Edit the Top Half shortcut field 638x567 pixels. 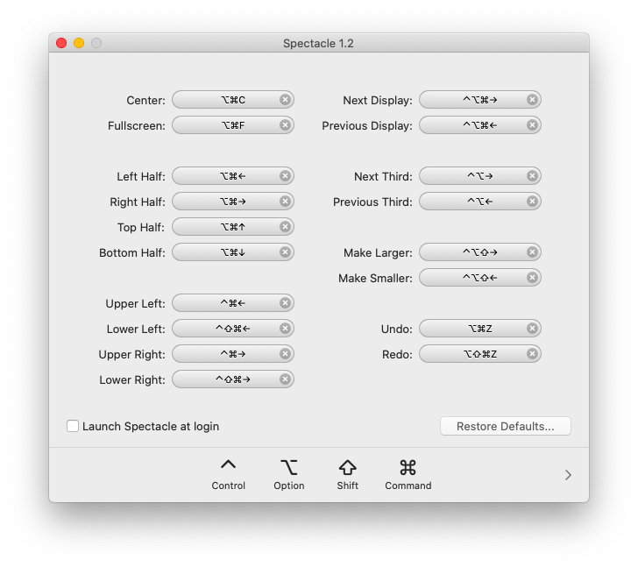233,227
